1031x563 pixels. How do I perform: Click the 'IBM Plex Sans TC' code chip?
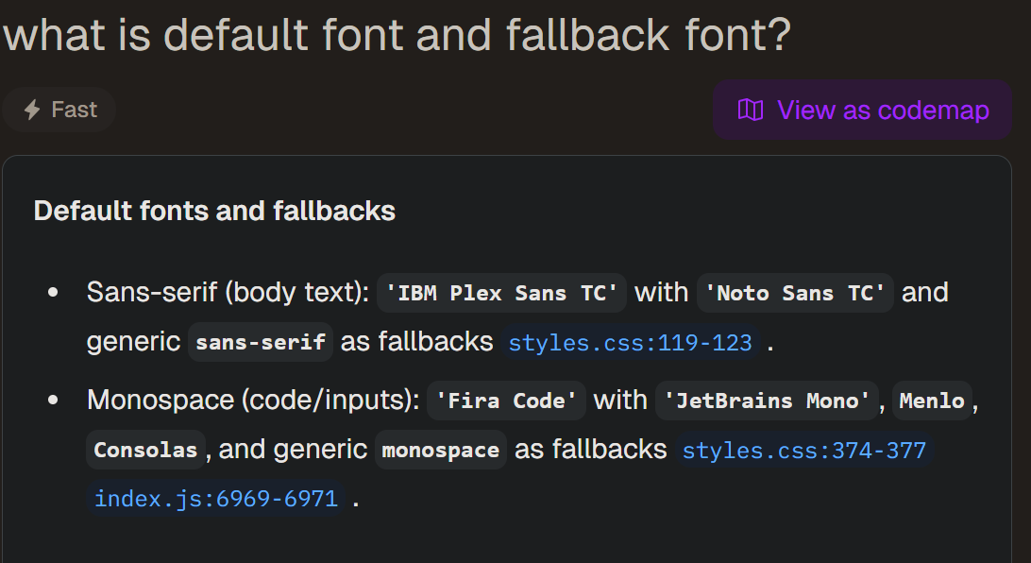coord(501,293)
